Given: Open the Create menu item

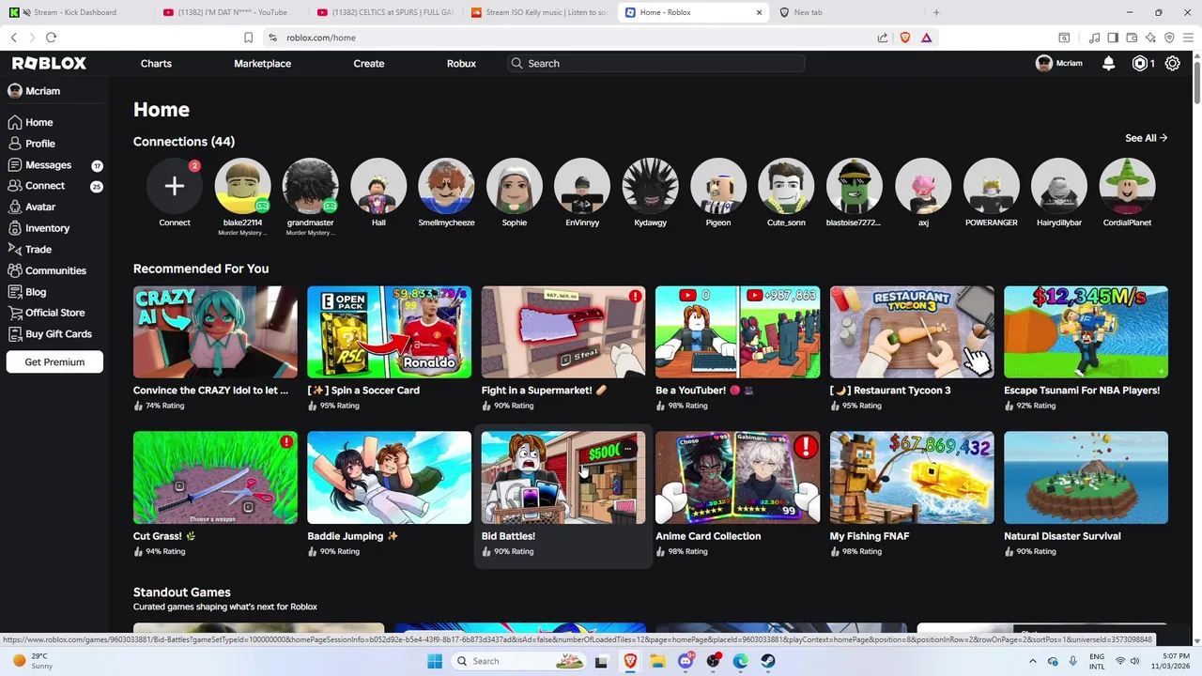Looking at the screenshot, I should tap(369, 63).
